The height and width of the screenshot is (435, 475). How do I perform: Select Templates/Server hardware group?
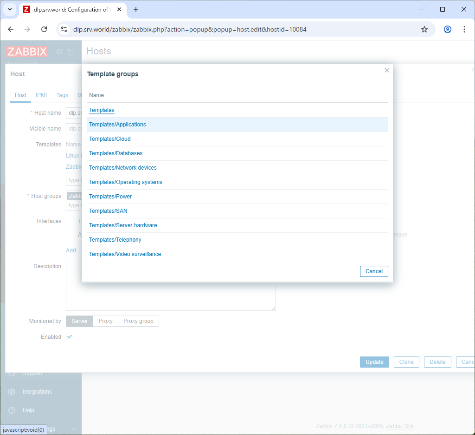pyautogui.click(x=122, y=225)
